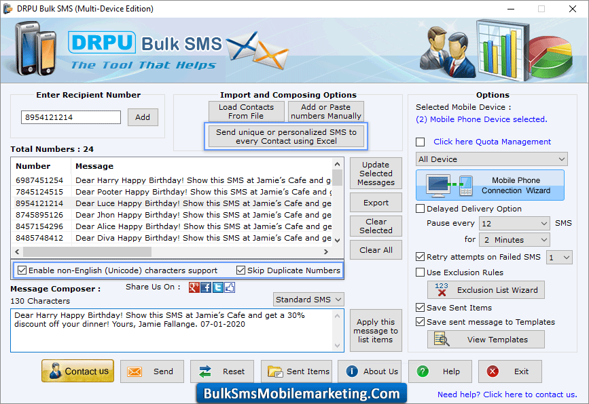This screenshot has width=589, height=404.
Task: Open the Standard SMS type dropdown
Action: pyautogui.click(x=308, y=300)
